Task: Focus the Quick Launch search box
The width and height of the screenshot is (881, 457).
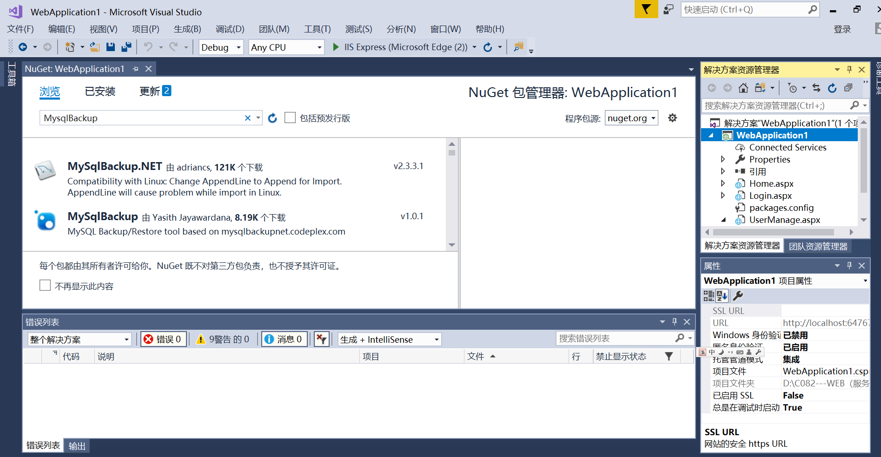Action: click(x=749, y=9)
